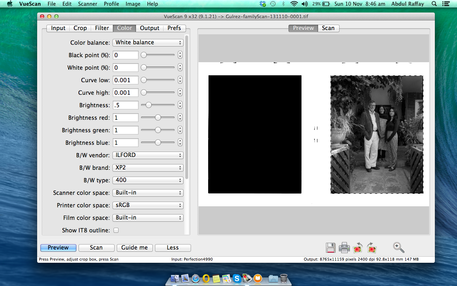Click the printer icon below the preview

point(344,247)
